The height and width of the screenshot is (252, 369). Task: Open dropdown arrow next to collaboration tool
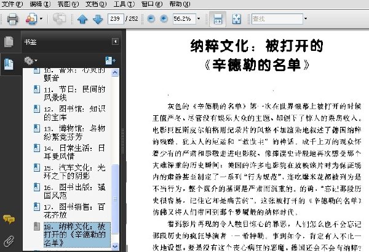coord(41,19)
